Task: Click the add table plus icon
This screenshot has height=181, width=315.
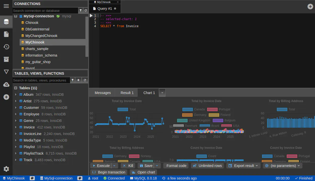Action: (78, 80)
